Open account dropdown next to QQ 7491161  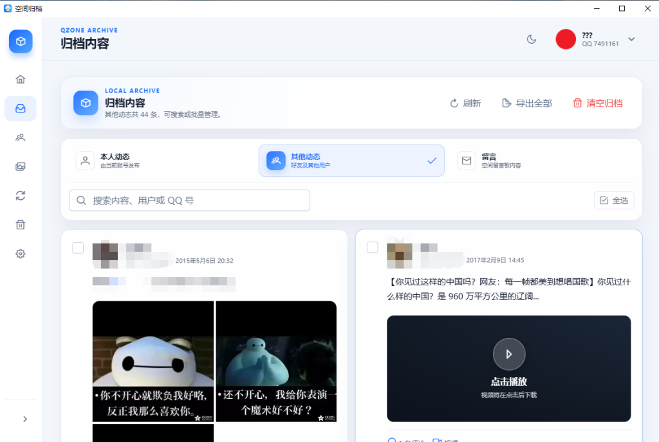tap(631, 39)
